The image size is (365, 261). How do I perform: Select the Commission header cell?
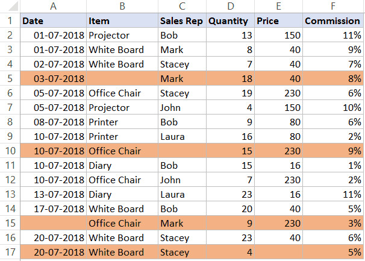click(x=333, y=20)
